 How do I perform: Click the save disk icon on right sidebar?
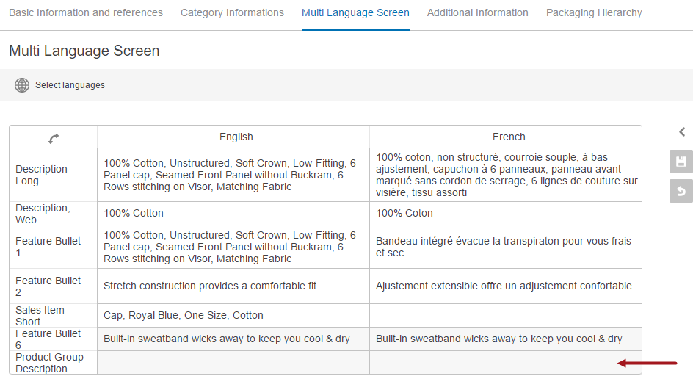[681, 162]
